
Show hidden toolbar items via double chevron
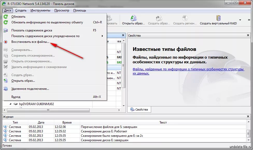pyautogui.click(x=249, y=20)
